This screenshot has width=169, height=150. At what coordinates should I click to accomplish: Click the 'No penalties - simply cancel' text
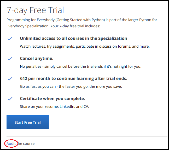(80, 66)
